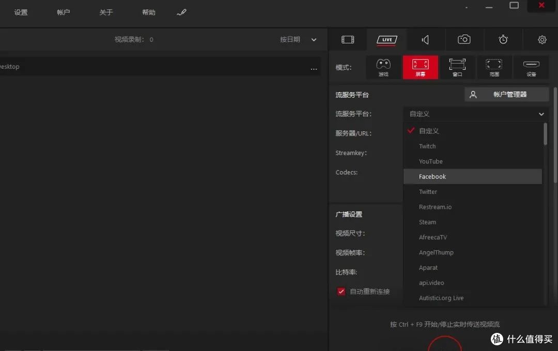
Task: Select the 范围 region mode
Action: pos(494,67)
